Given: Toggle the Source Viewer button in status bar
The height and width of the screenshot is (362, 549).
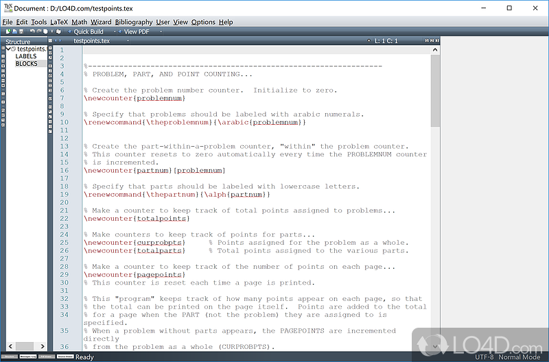Looking at the screenshot, I should (x=65, y=357).
